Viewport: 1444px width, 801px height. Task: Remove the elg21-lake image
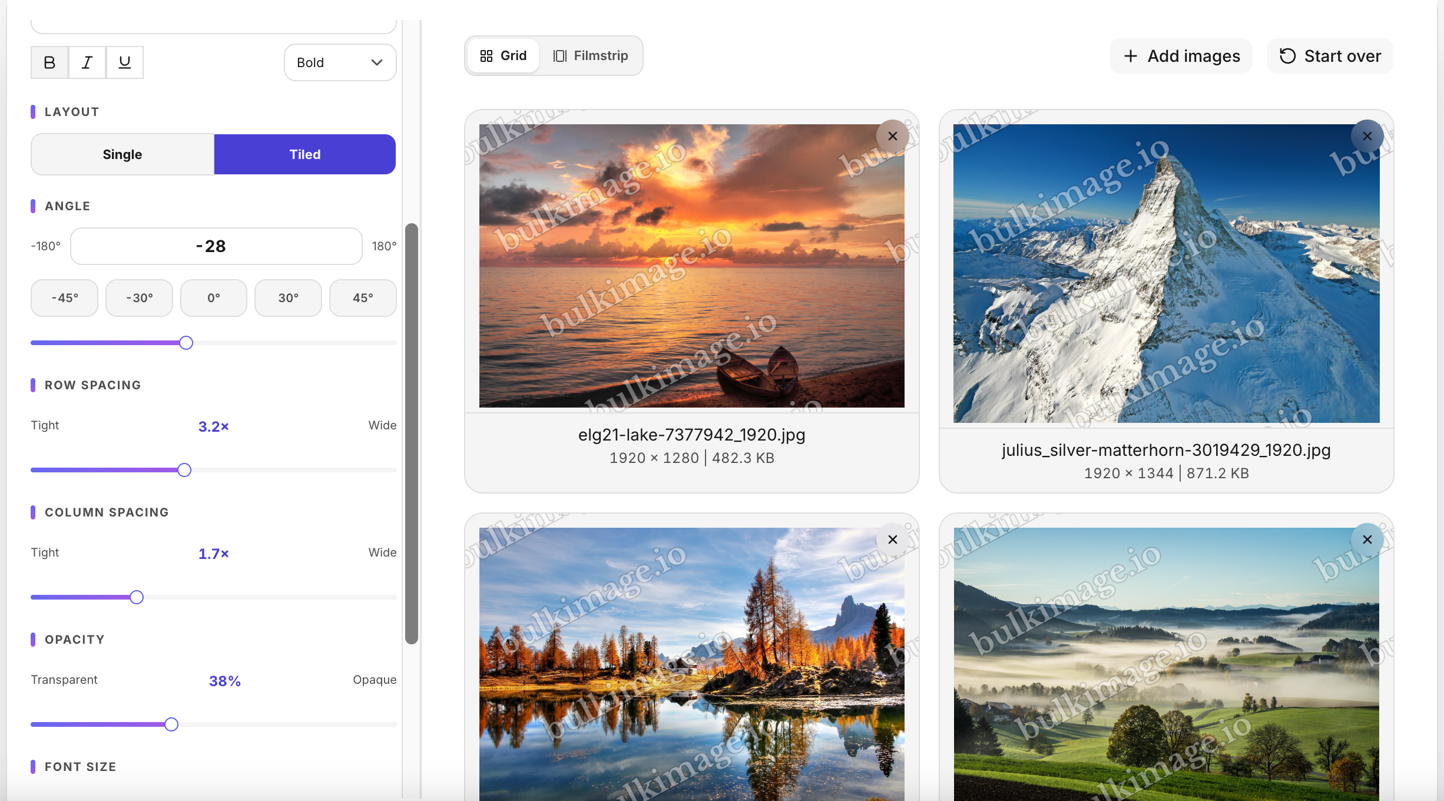893,136
